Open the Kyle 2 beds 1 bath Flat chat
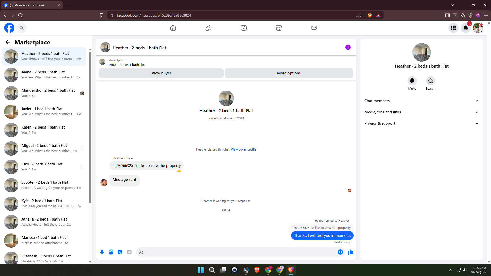The width and height of the screenshot is (491, 276). tap(44, 204)
